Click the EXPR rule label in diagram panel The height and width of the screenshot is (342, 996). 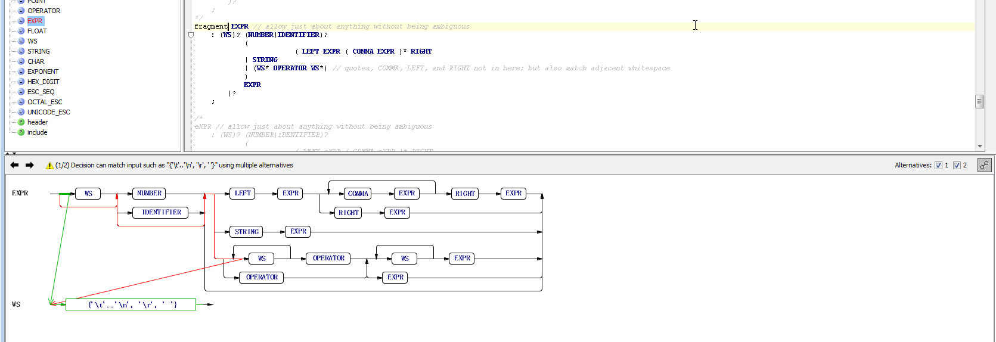pyautogui.click(x=20, y=193)
